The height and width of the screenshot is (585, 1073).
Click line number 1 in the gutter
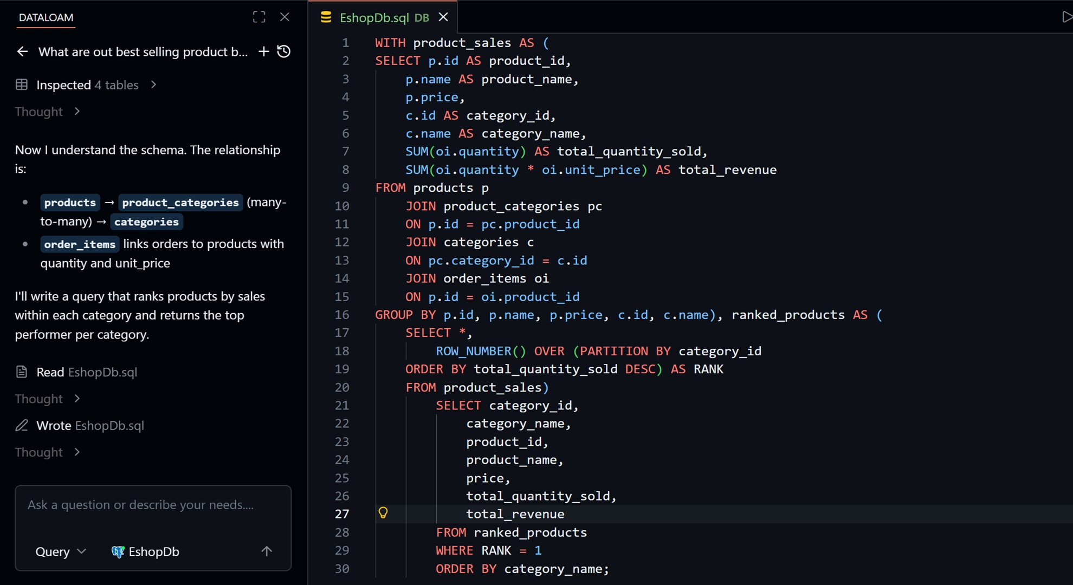tap(345, 43)
